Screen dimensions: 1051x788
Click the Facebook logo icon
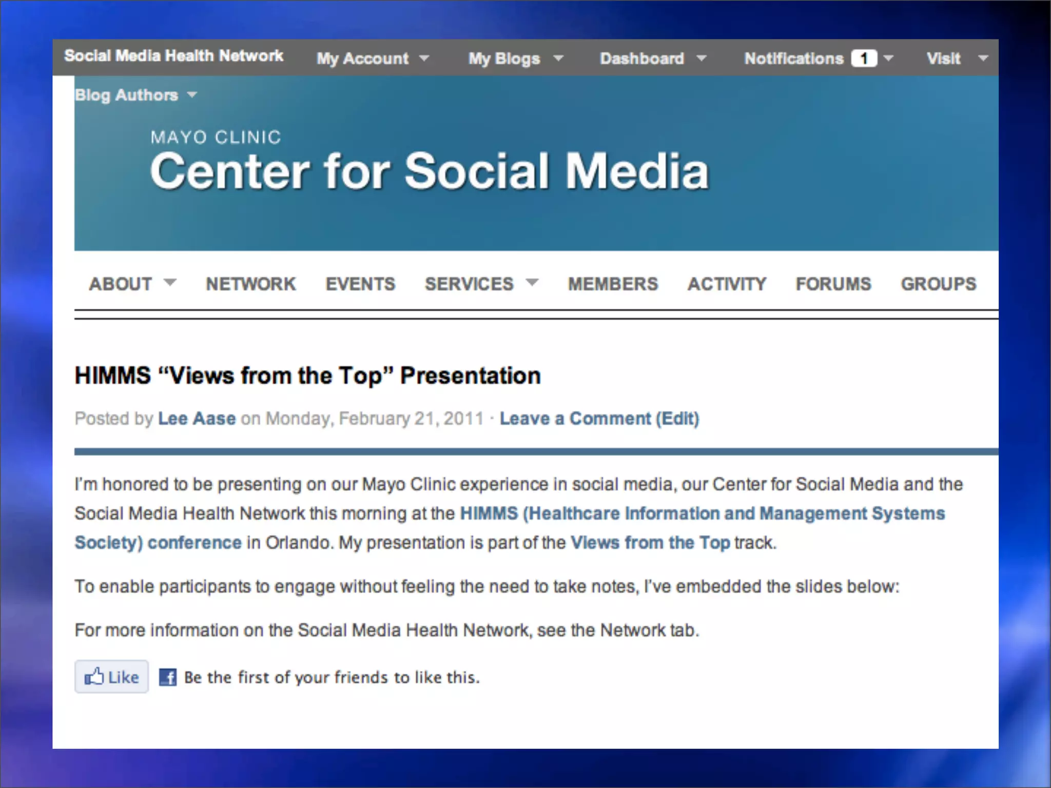[x=167, y=677]
